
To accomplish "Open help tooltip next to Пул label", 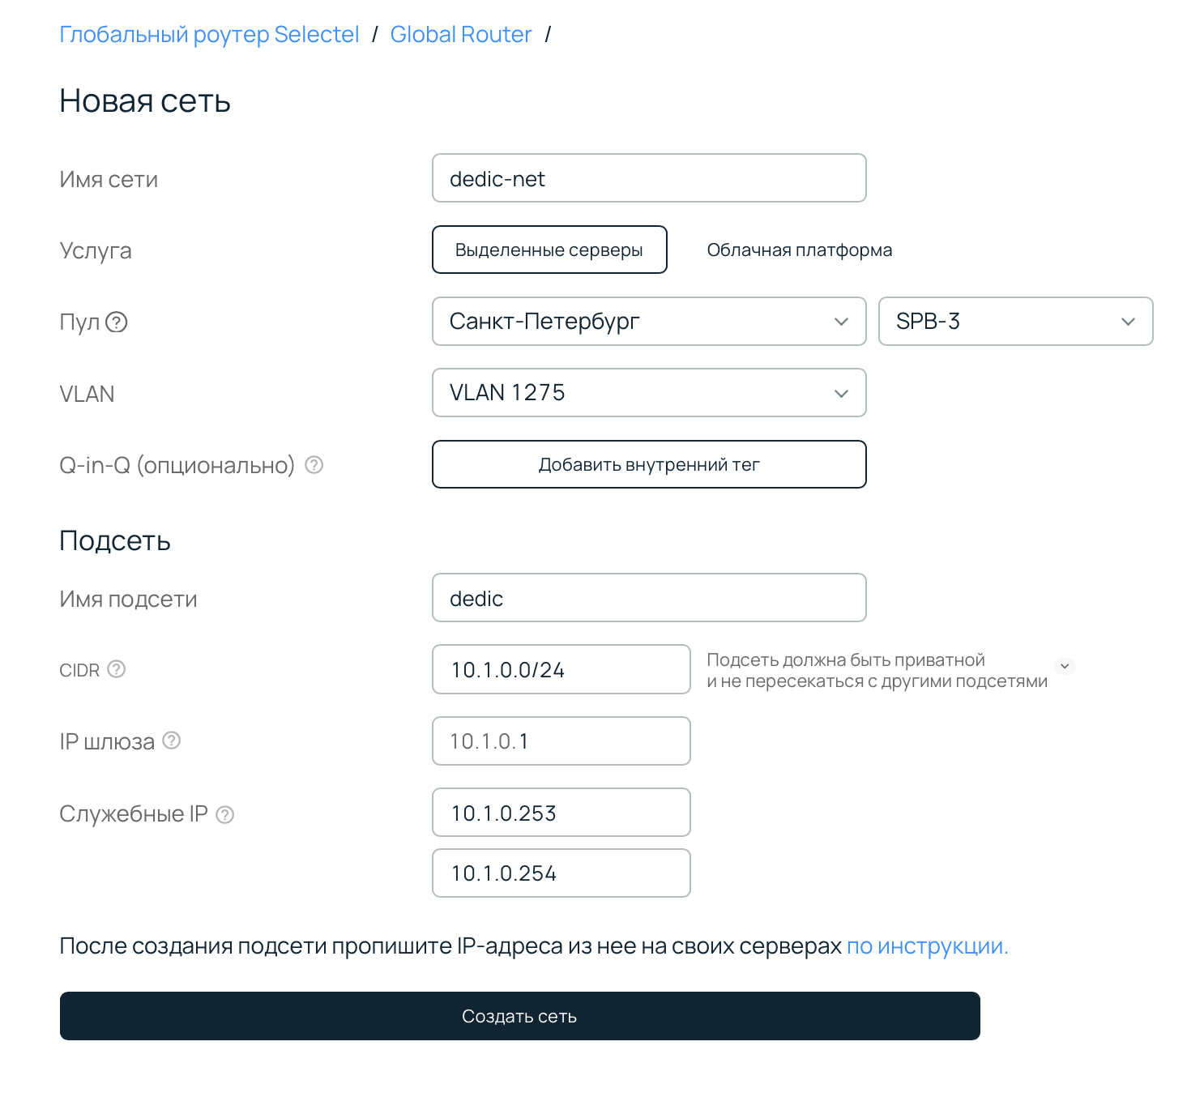I will 117,322.
